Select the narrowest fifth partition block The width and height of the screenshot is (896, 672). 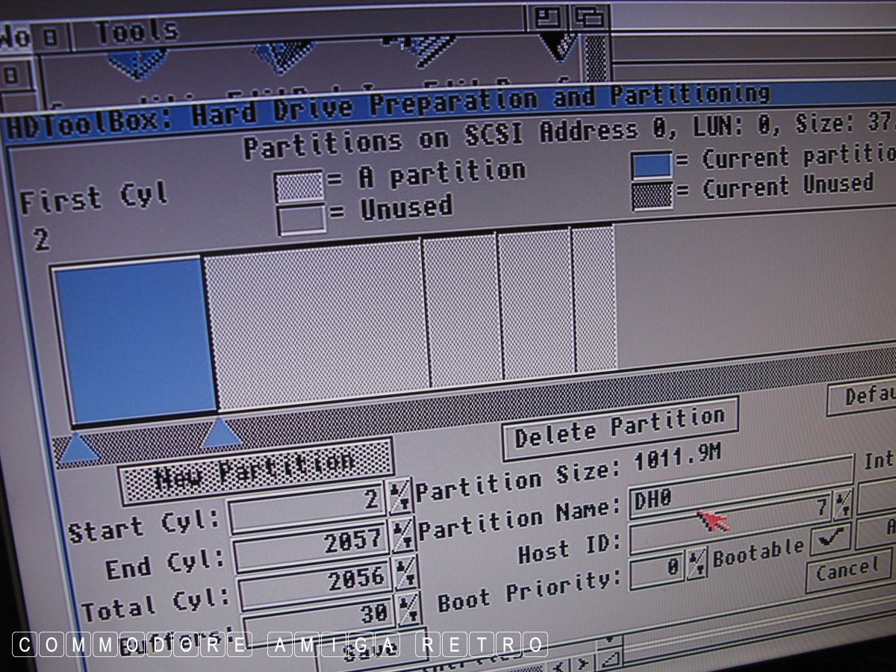coord(594,299)
